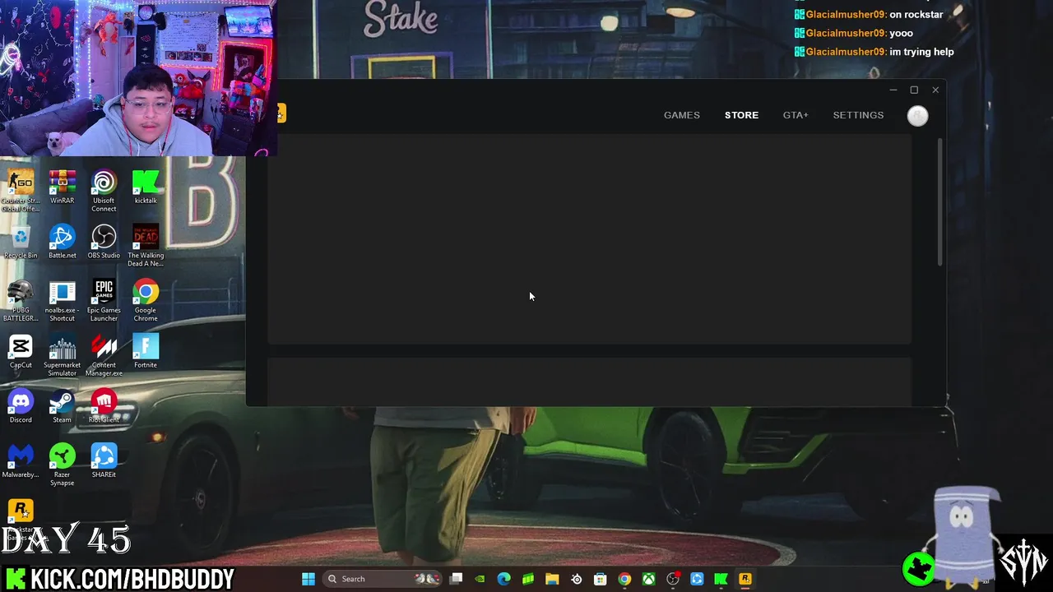Open launcher SETTINGS tab
1053x592 pixels.
click(x=858, y=115)
